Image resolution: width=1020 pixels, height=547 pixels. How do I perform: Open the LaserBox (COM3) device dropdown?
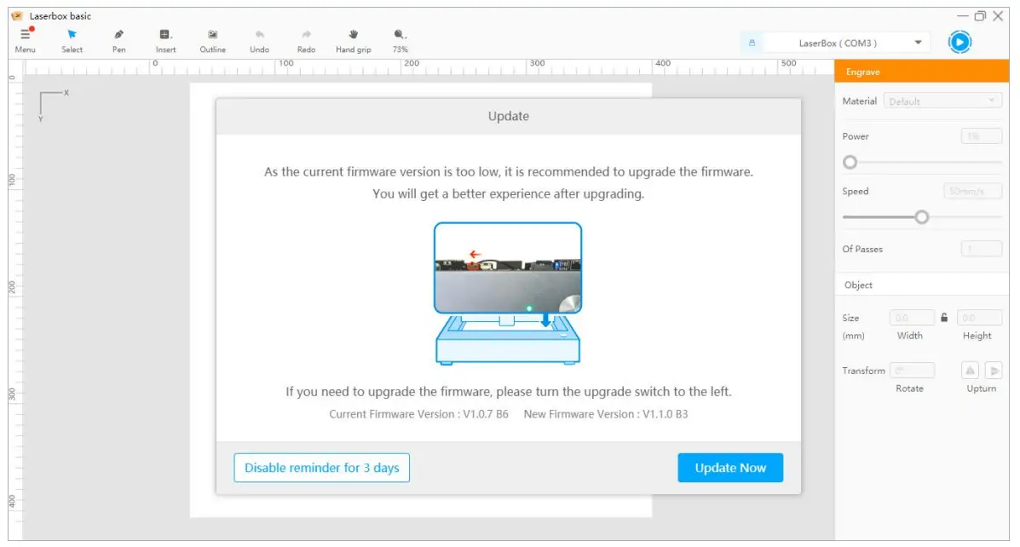845,43
